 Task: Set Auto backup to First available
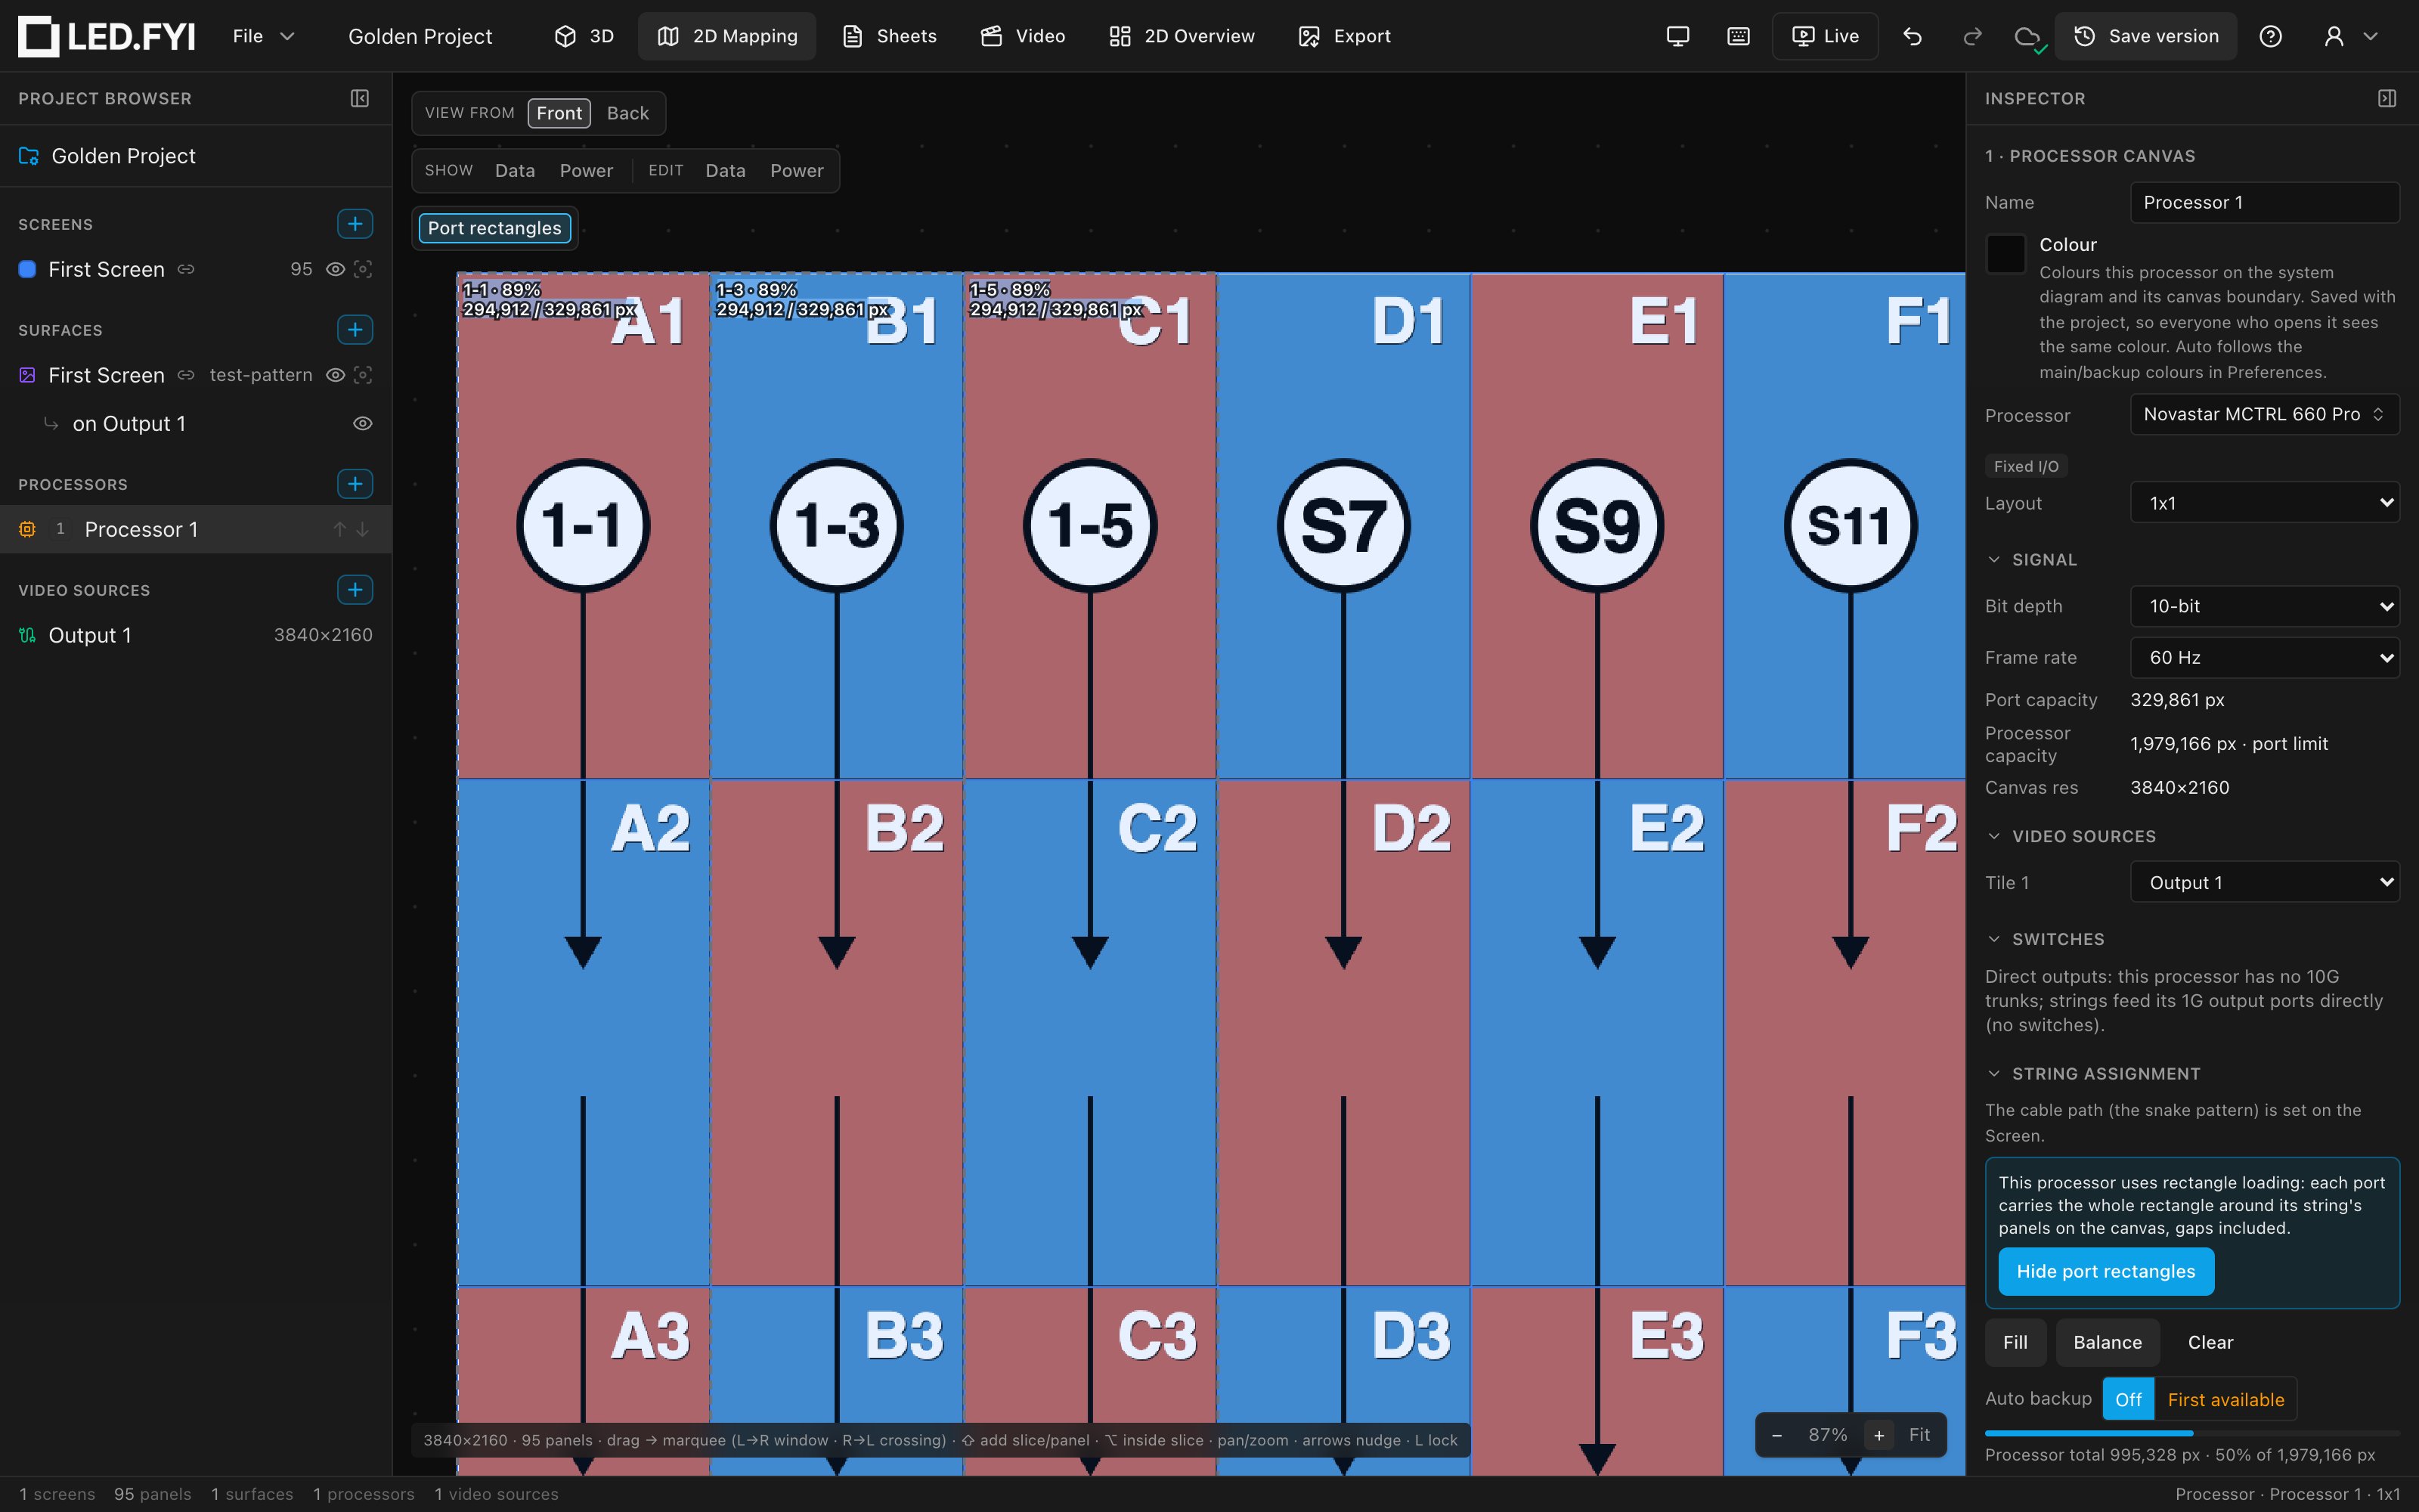pos(2226,1399)
